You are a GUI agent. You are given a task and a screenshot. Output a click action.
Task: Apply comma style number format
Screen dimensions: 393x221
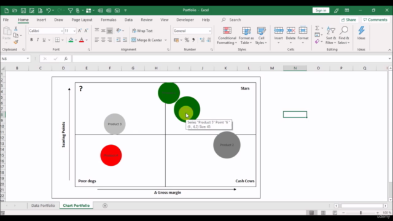click(x=193, y=40)
